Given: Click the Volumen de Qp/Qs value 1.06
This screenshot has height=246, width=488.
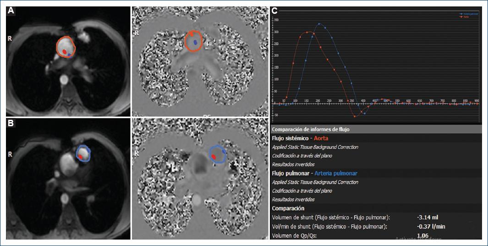Looking at the screenshot, I should click(424, 236).
